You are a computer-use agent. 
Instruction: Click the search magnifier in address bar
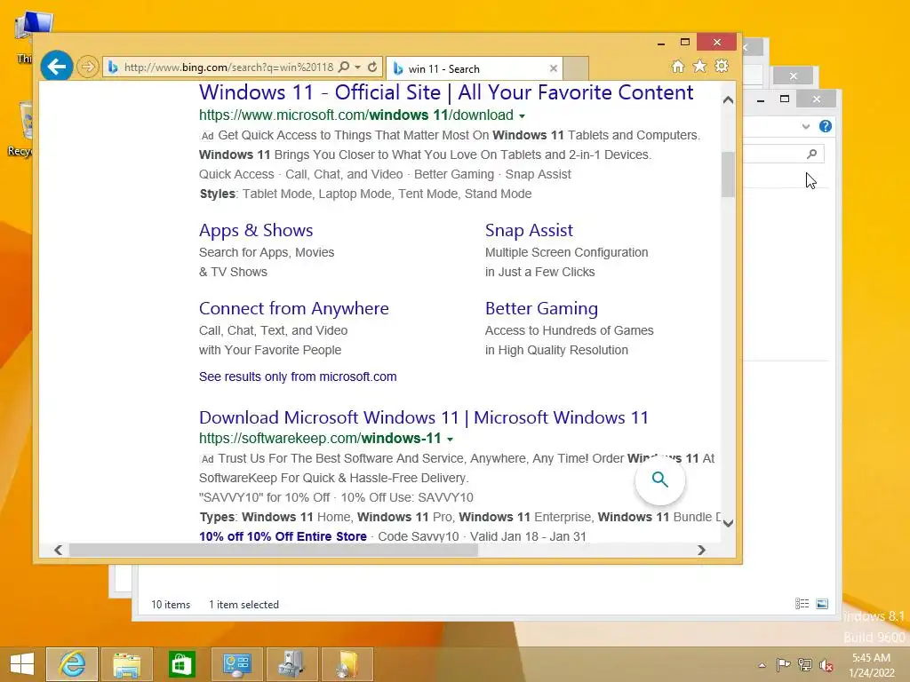(x=344, y=67)
